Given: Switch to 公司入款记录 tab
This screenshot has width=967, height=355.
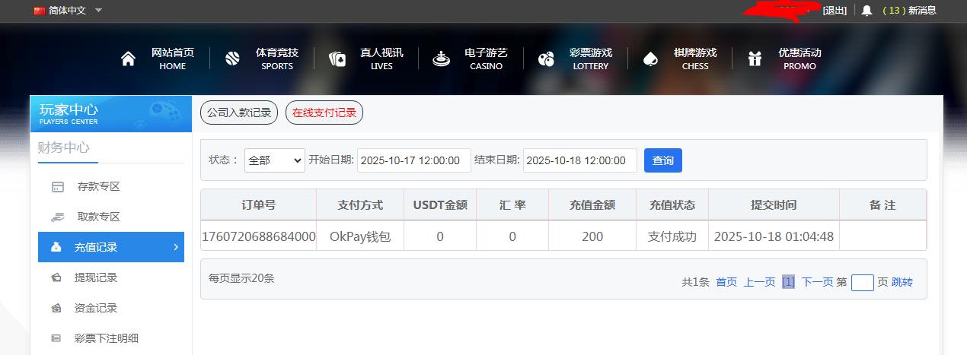Looking at the screenshot, I should point(239,113).
